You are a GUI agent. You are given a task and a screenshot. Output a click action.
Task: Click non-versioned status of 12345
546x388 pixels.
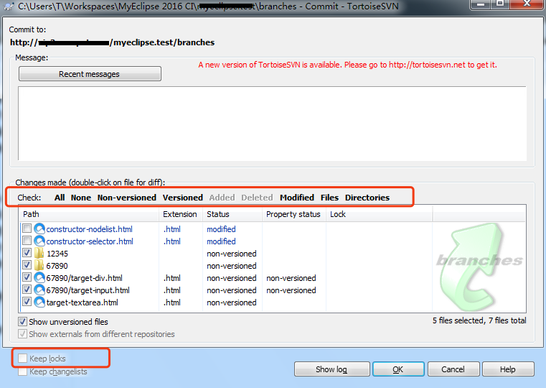click(232, 254)
